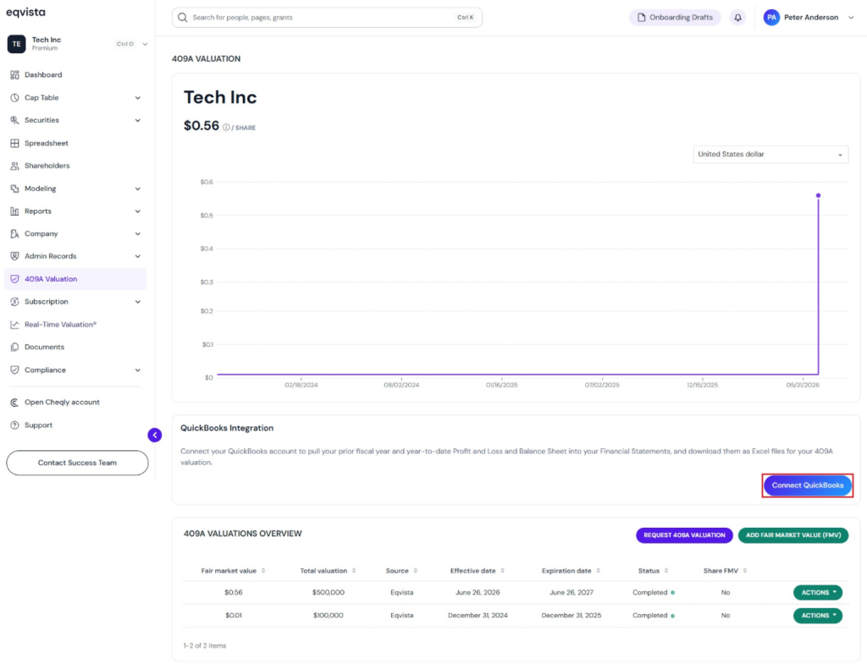Open notifications bell icon
Viewport: 867px width, 664px height.
[737, 18]
